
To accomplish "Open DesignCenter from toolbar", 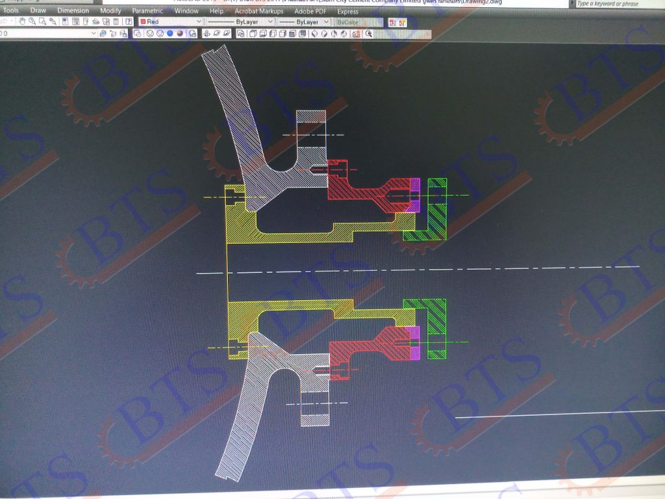I will point(75,21).
